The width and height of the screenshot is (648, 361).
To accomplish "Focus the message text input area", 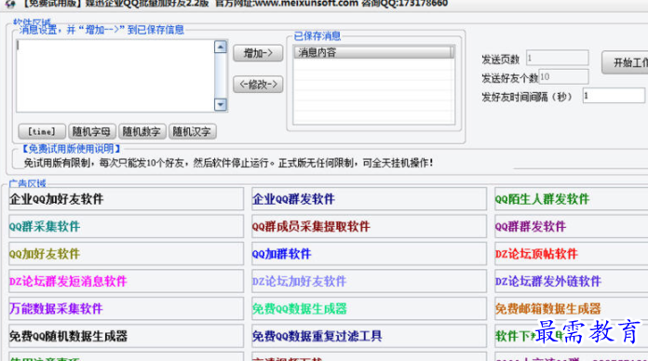I will click(x=115, y=75).
